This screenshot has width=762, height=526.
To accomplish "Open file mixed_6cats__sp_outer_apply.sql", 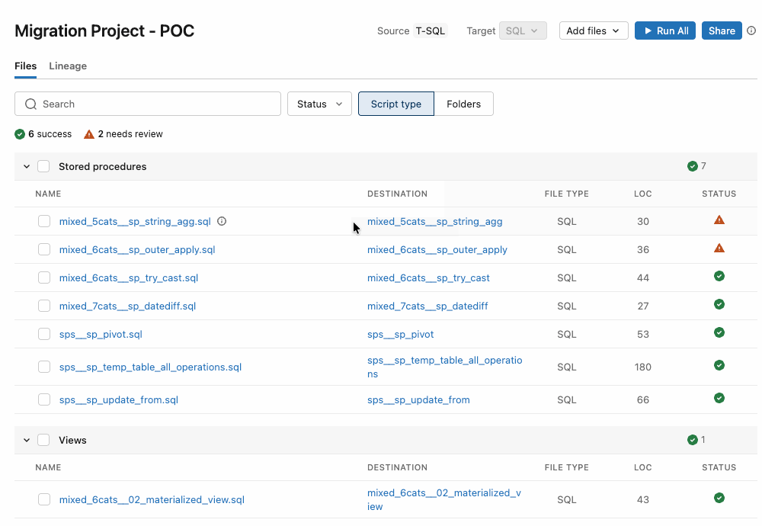I will (x=137, y=249).
